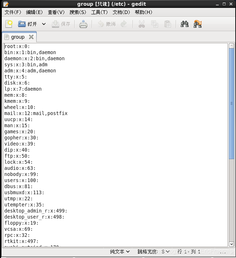Click the line utmp:x:22:

(x=18, y=199)
